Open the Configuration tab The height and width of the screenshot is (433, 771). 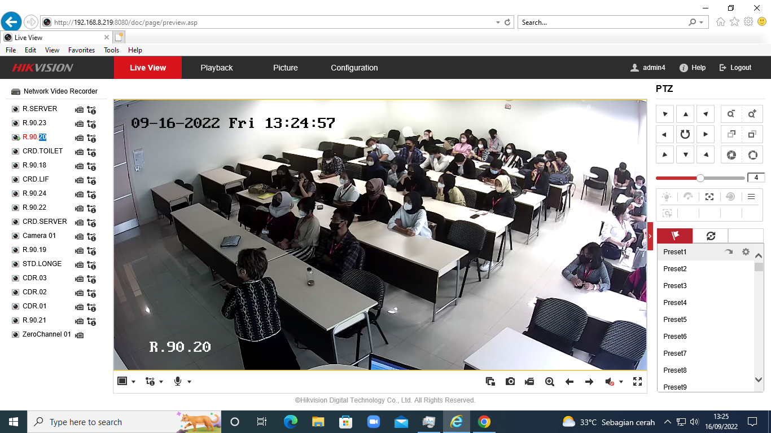[x=354, y=68]
